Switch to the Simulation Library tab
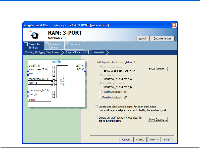The height and width of the screenshot is (148, 200). (x=54, y=46)
